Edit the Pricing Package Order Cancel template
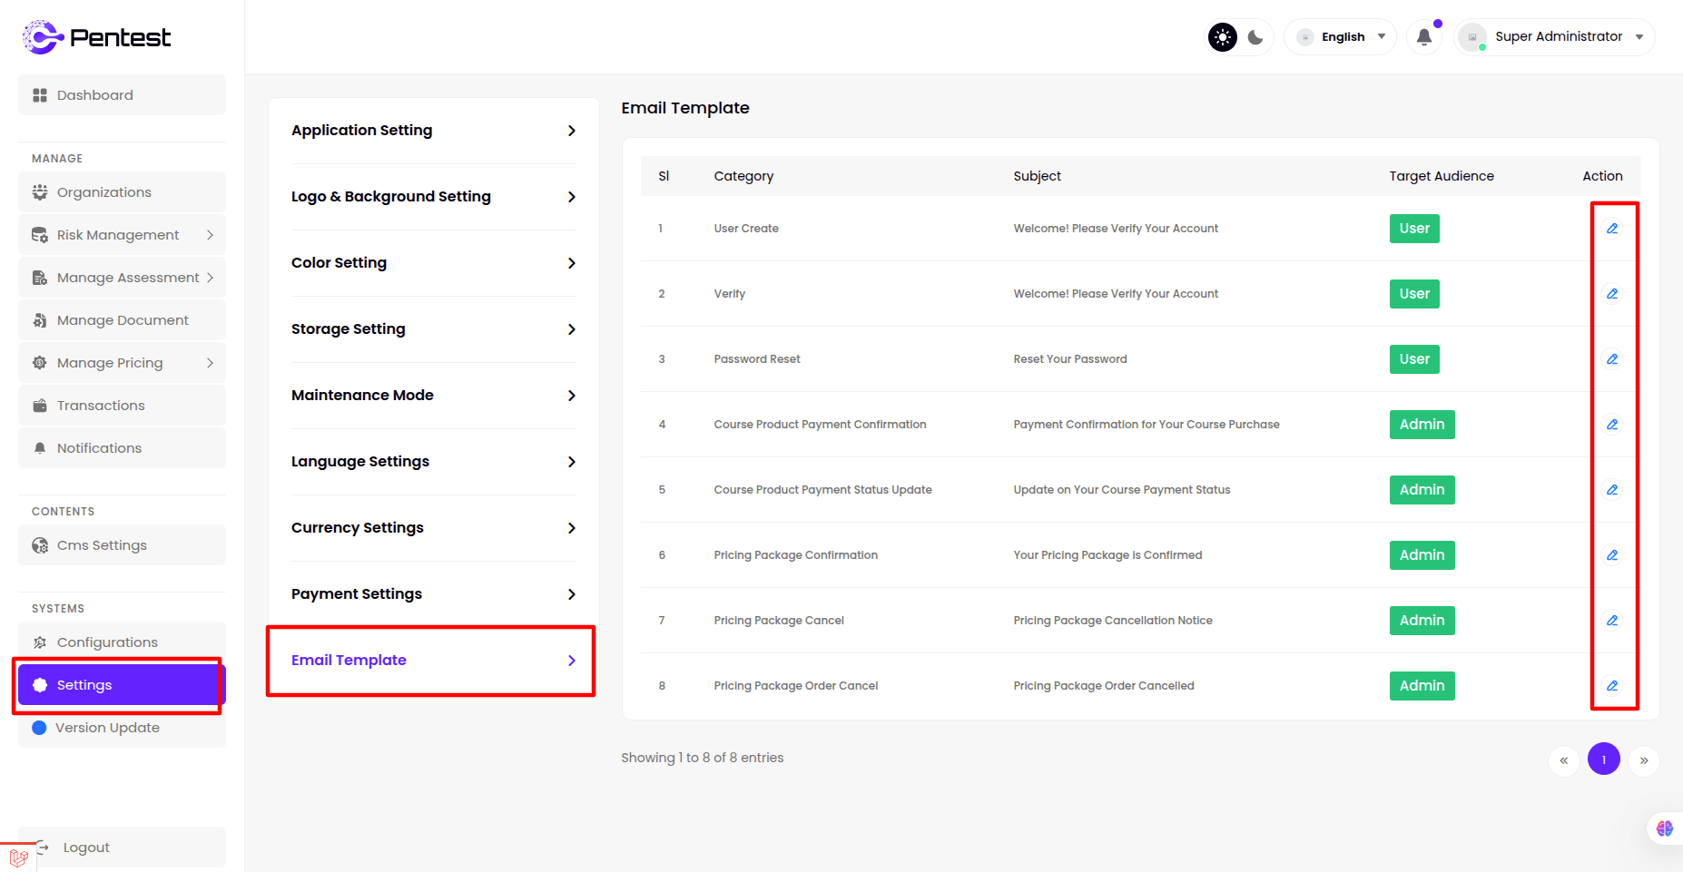The height and width of the screenshot is (872, 1683). tap(1612, 686)
